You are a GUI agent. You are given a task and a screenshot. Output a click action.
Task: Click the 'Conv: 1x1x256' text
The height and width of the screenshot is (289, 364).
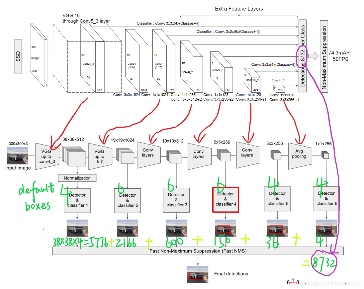point(183,95)
